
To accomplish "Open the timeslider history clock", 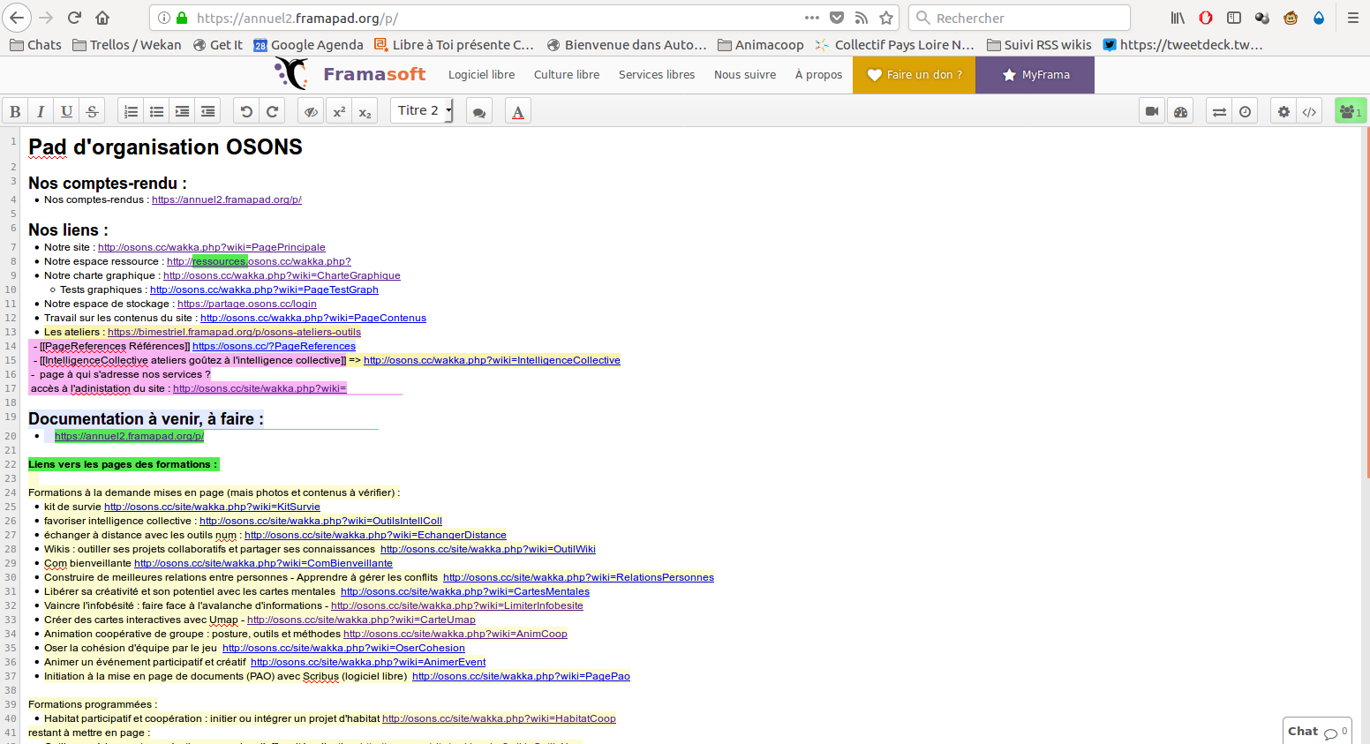I will click(x=1245, y=111).
